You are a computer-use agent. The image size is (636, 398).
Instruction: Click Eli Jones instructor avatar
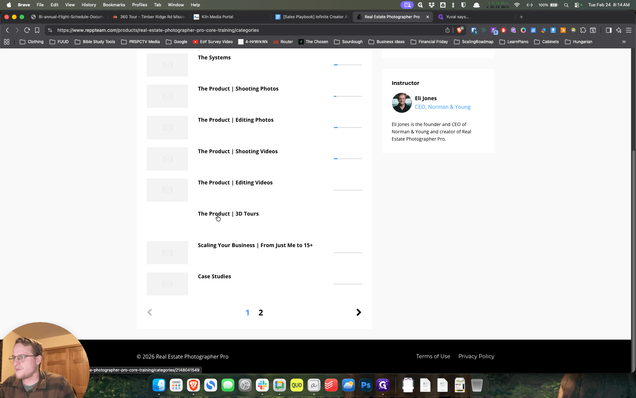[x=401, y=103]
